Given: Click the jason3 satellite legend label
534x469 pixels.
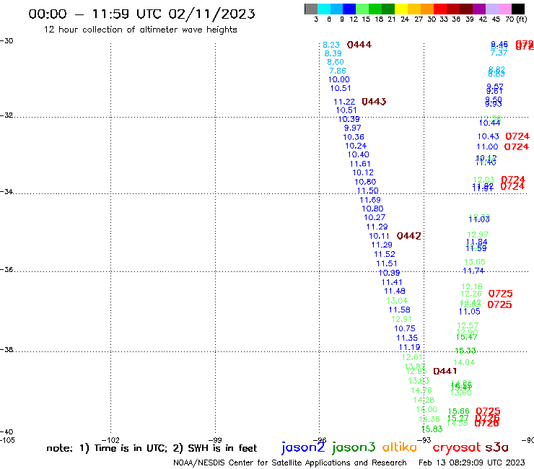Looking at the screenshot, I should pos(354,447).
